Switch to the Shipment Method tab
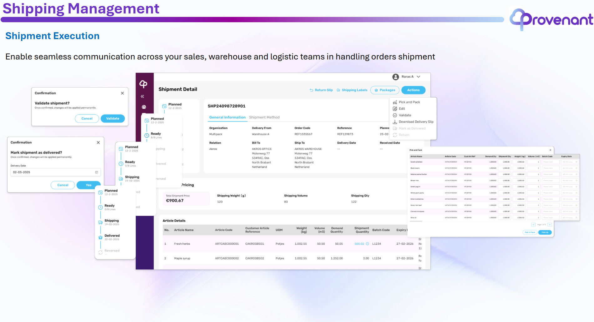 click(x=264, y=117)
